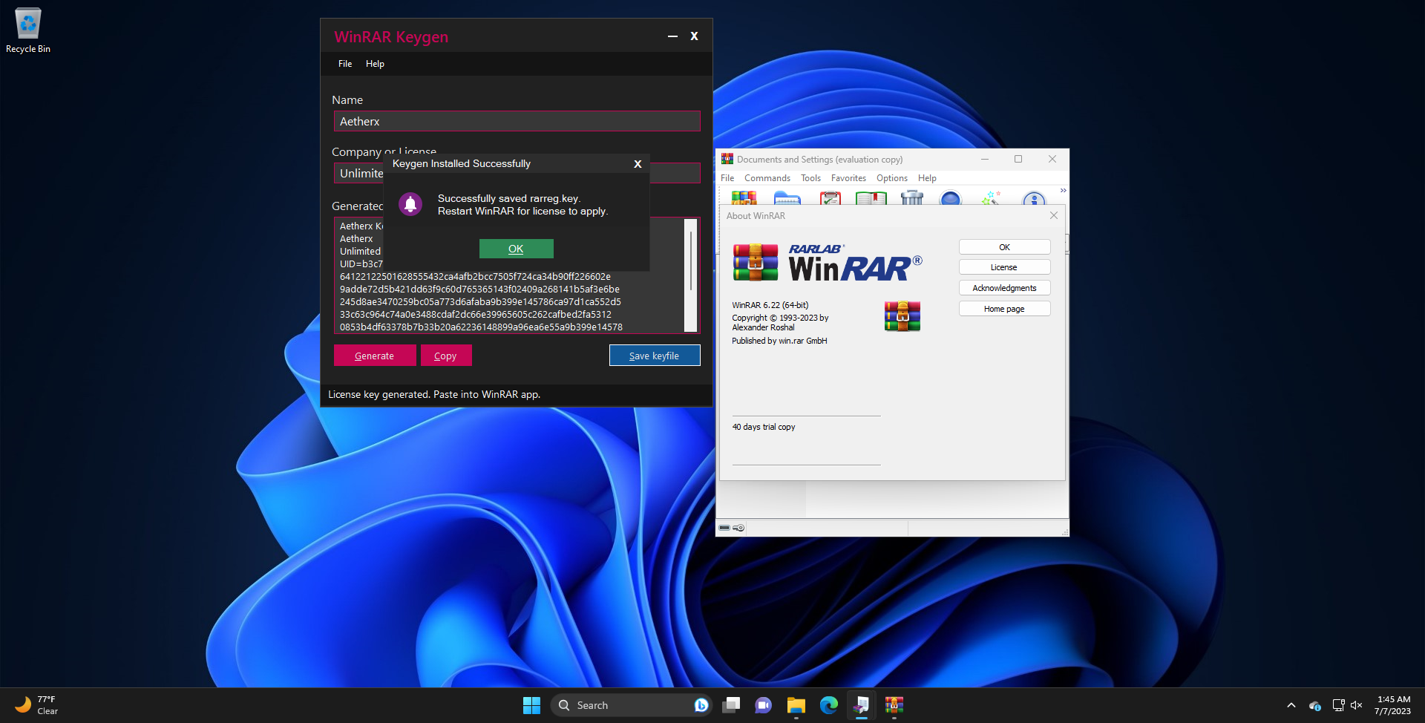Click the Acknowledgments button
The height and width of the screenshot is (723, 1425).
point(1004,288)
